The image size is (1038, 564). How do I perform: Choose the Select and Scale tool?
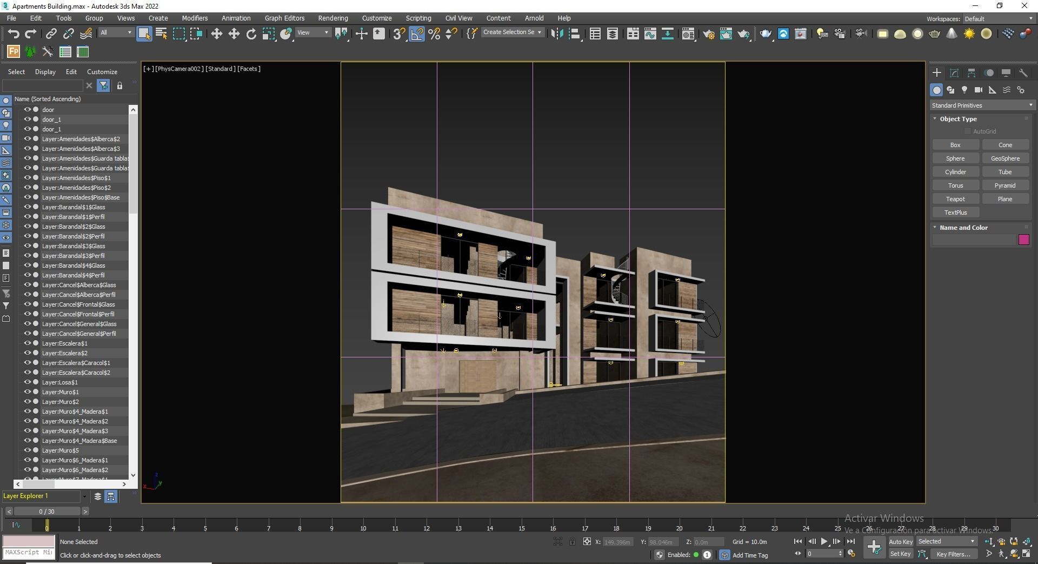point(268,34)
